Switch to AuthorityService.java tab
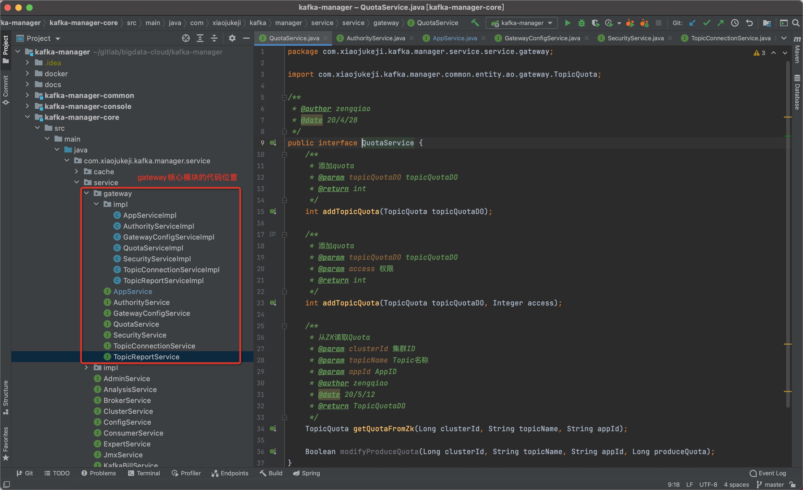 [375, 38]
